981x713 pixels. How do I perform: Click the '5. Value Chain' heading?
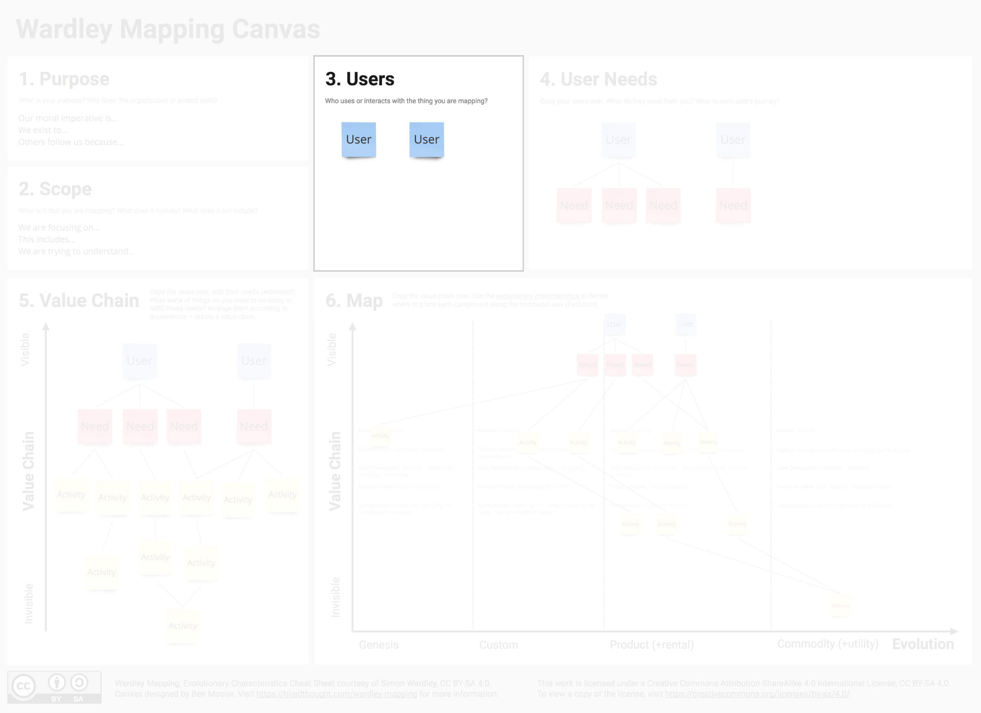pyautogui.click(x=79, y=301)
